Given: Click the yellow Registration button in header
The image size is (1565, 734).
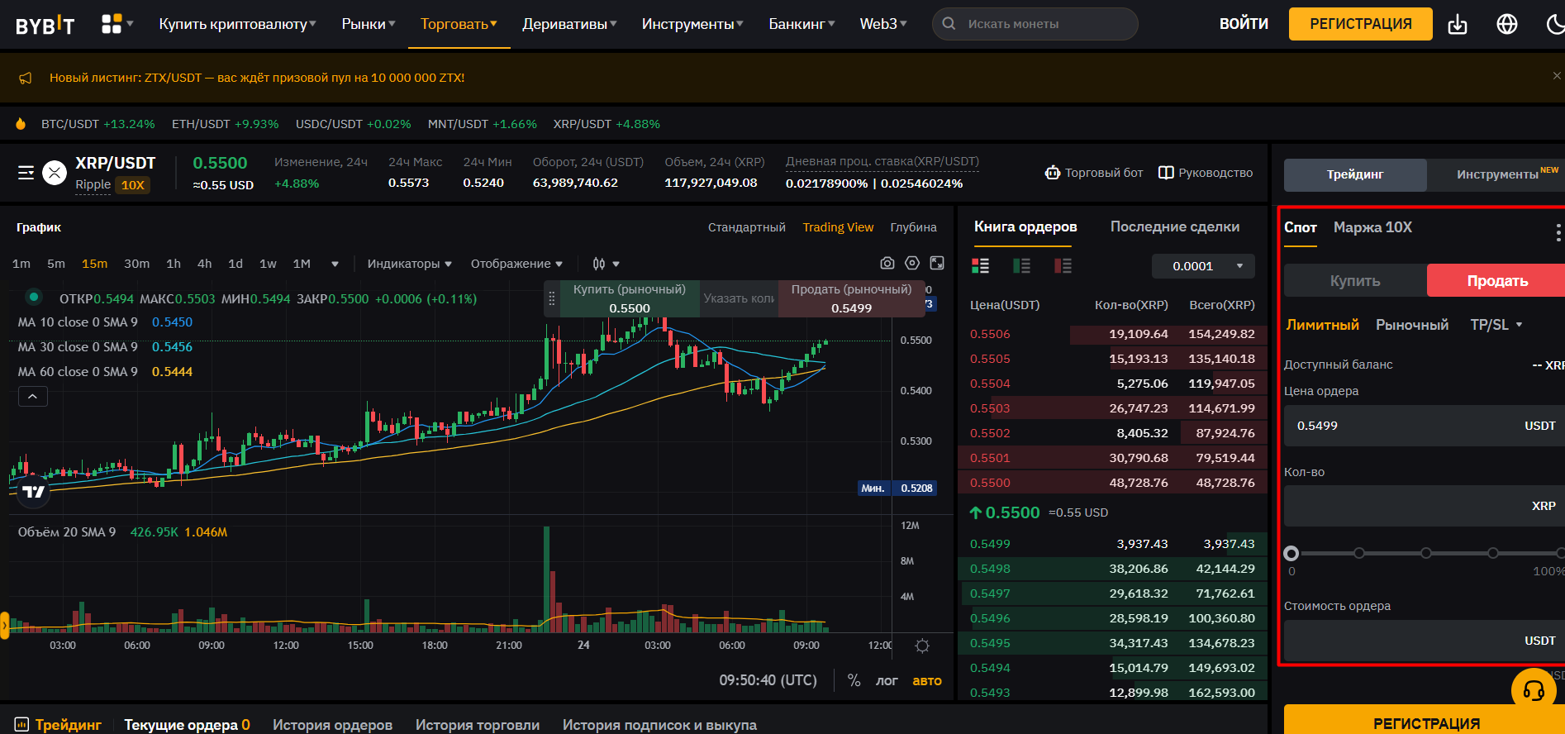Looking at the screenshot, I should [1360, 24].
